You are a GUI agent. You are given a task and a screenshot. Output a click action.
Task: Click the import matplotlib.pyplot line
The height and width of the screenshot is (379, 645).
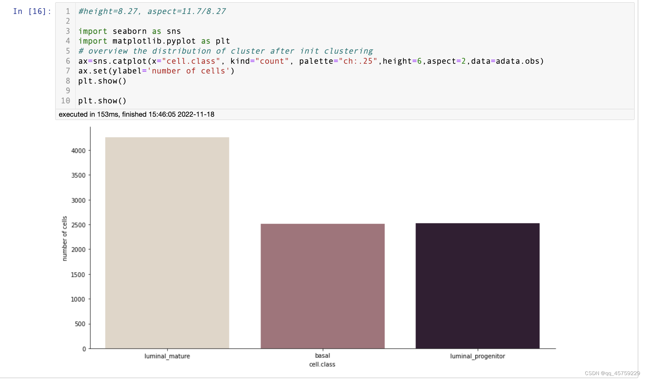tap(154, 41)
